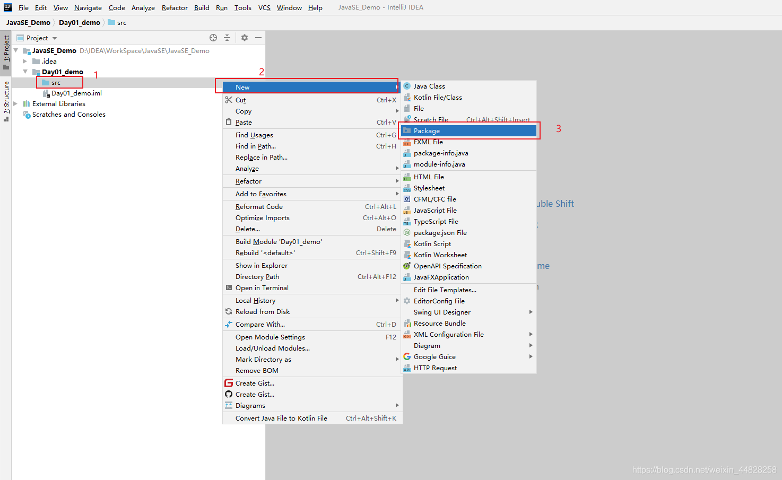Open the File menu
Screen dimensions: 782x480
coord(23,7)
